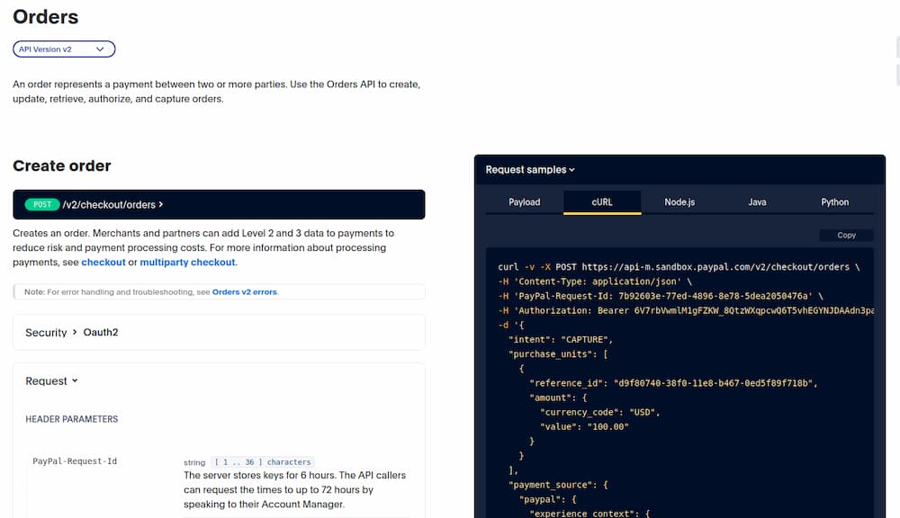View the Java request sample
This screenshot has height=518, width=900.
(x=759, y=202)
